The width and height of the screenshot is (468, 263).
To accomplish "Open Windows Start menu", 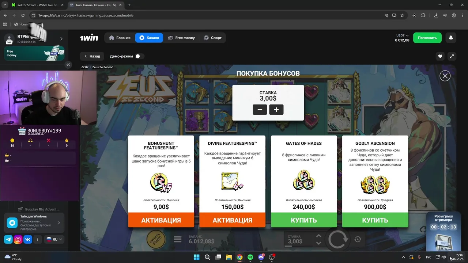I will pyautogui.click(x=196, y=257).
